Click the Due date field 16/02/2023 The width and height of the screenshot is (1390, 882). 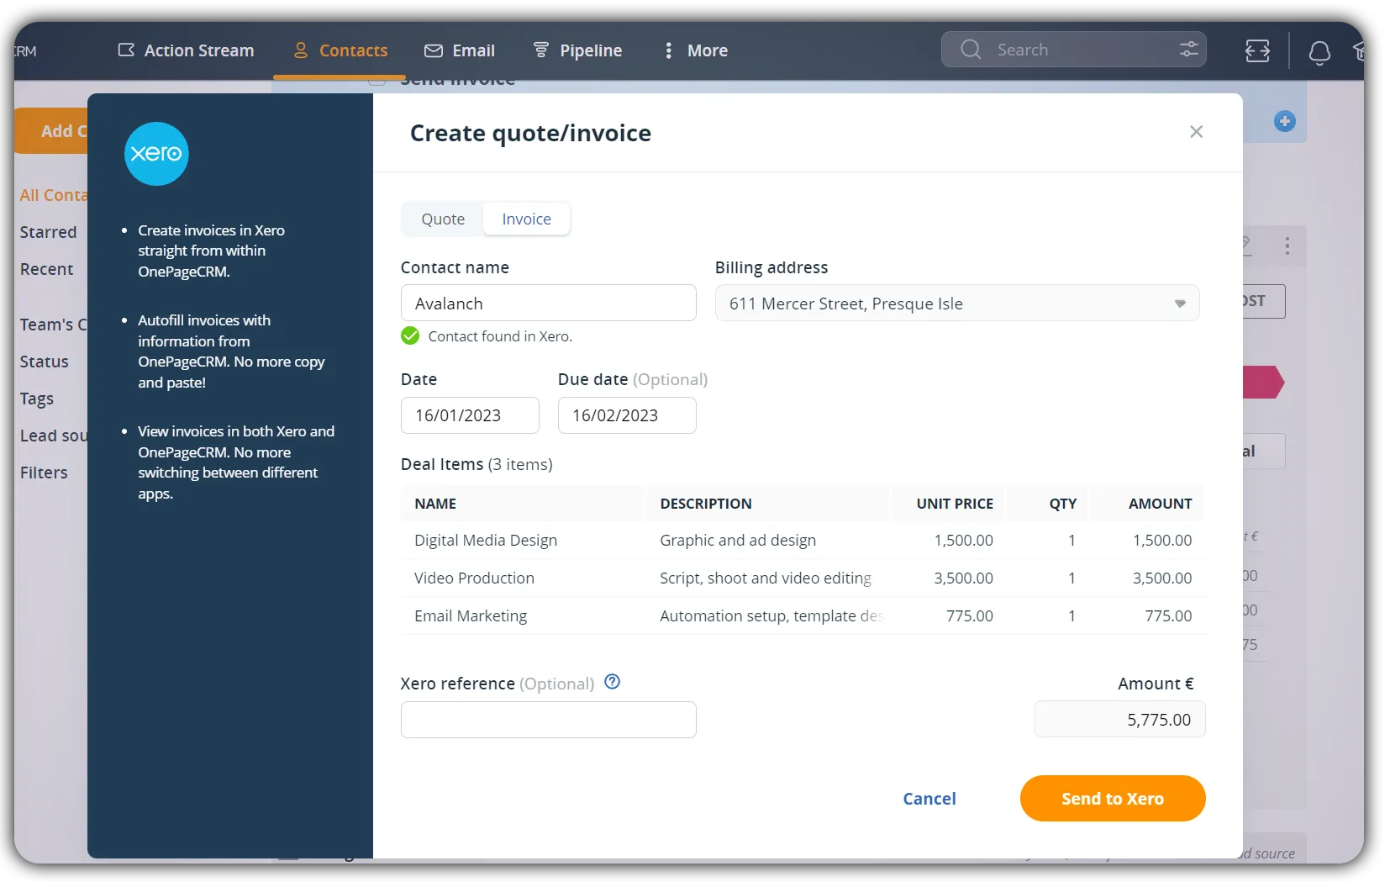[x=627, y=415]
